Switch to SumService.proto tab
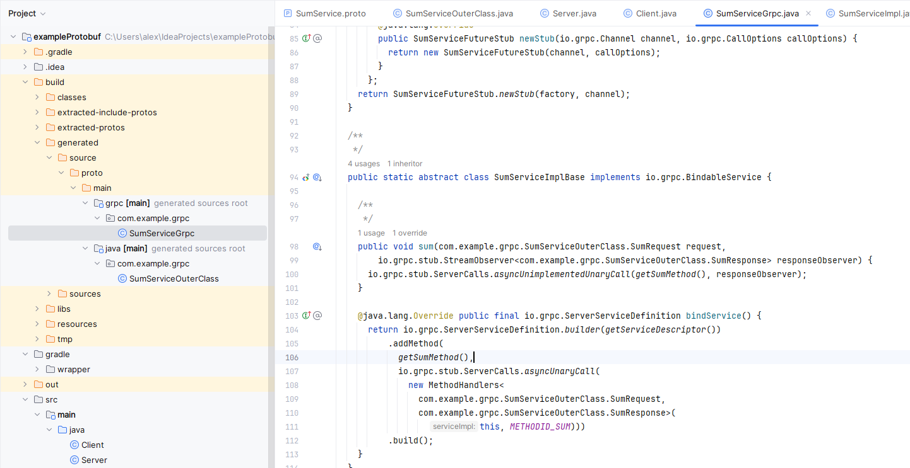This screenshot has width=910, height=468. point(324,13)
